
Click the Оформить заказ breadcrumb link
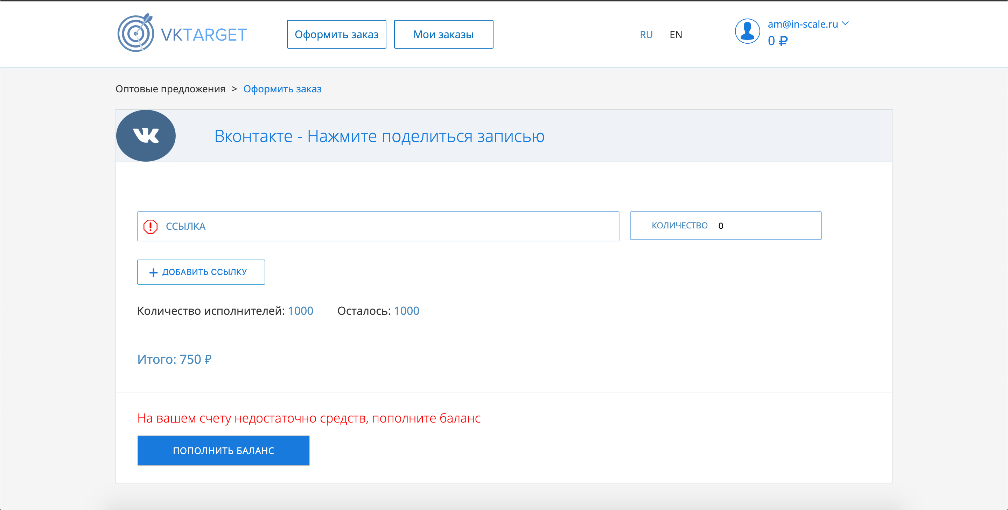tap(282, 89)
